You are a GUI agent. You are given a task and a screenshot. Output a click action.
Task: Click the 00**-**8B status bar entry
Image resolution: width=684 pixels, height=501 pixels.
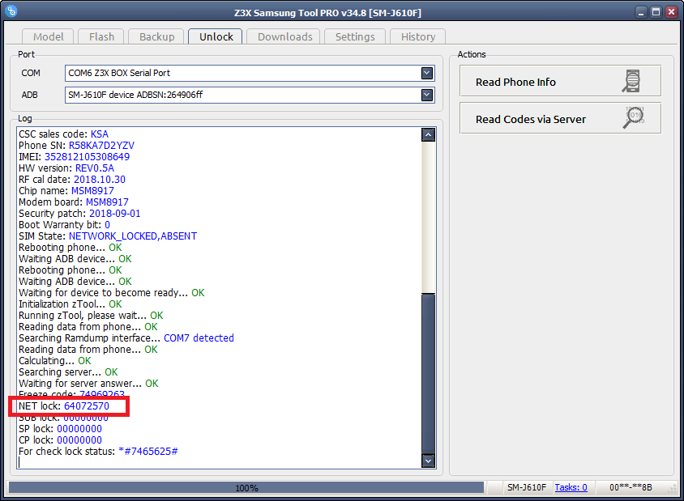tap(631, 487)
